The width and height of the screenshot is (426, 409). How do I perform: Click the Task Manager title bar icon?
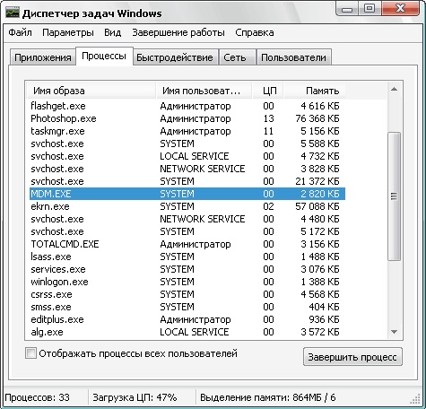coord(13,13)
